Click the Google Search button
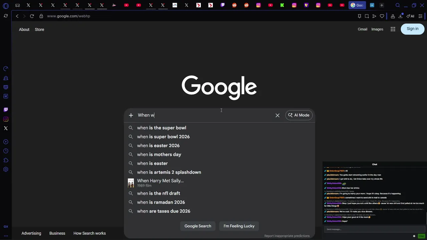This screenshot has width=427, height=240. [x=198, y=226]
